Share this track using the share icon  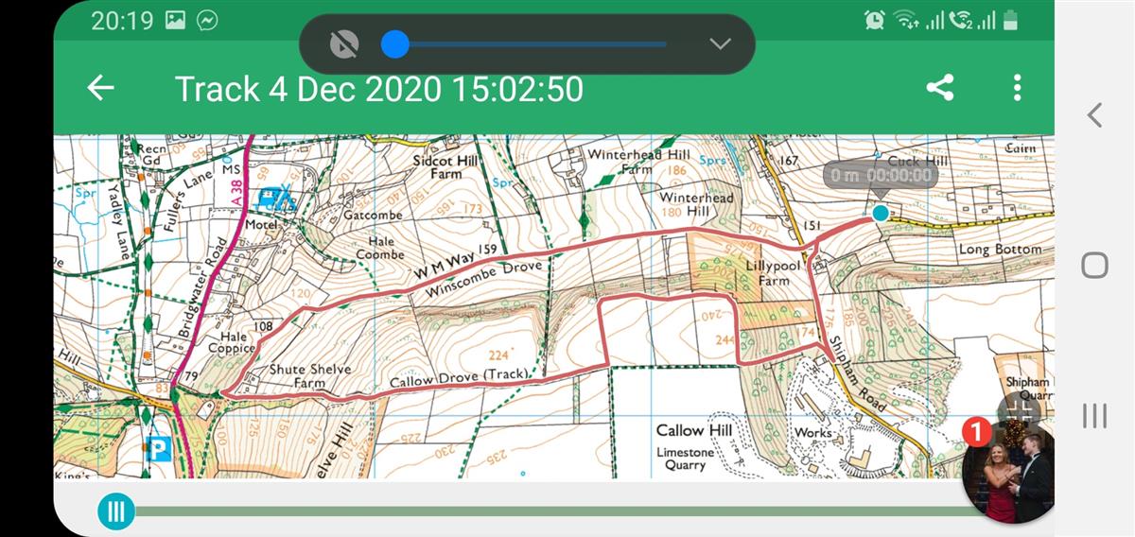tap(939, 88)
